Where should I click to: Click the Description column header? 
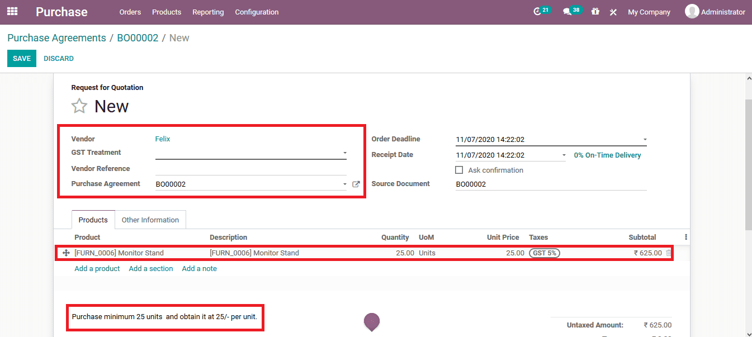click(x=228, y=238)
